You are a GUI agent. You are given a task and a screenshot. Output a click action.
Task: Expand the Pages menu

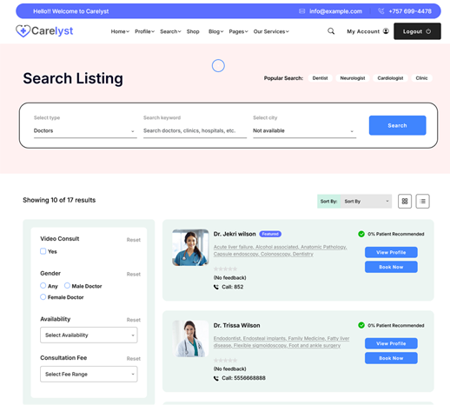pyautogui.click(x=238, y=31)
